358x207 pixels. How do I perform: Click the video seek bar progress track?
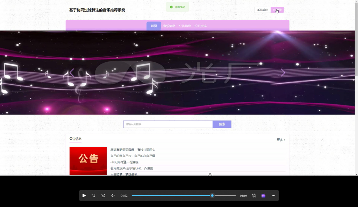pos(184,195)
